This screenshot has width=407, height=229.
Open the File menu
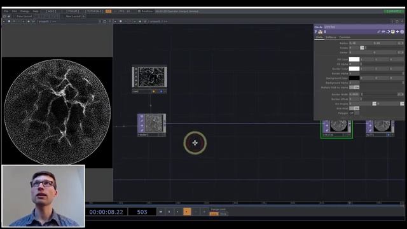point(6,11)
